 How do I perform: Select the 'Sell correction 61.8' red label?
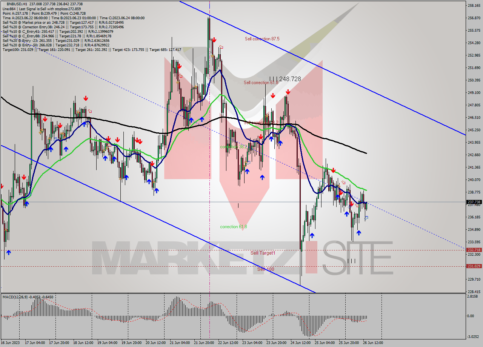coord(261,83)
